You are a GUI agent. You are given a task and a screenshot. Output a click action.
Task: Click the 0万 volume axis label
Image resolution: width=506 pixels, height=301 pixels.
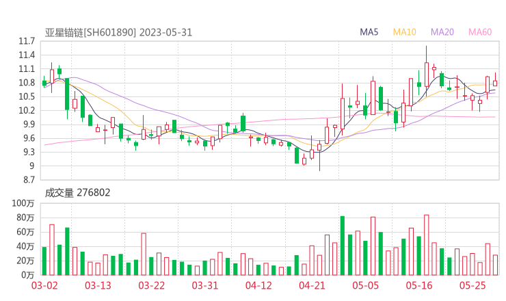(x=27, y=275)
